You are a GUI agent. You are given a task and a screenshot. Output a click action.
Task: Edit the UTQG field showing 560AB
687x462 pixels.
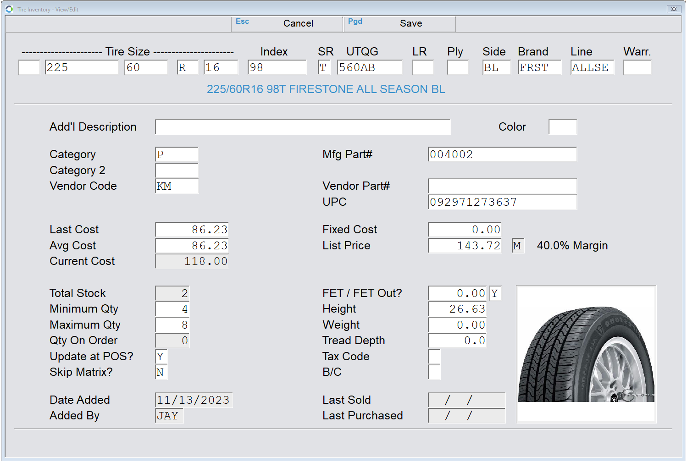point(370,67)
